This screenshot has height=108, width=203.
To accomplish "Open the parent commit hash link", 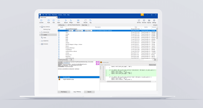I will pos(66,63).
